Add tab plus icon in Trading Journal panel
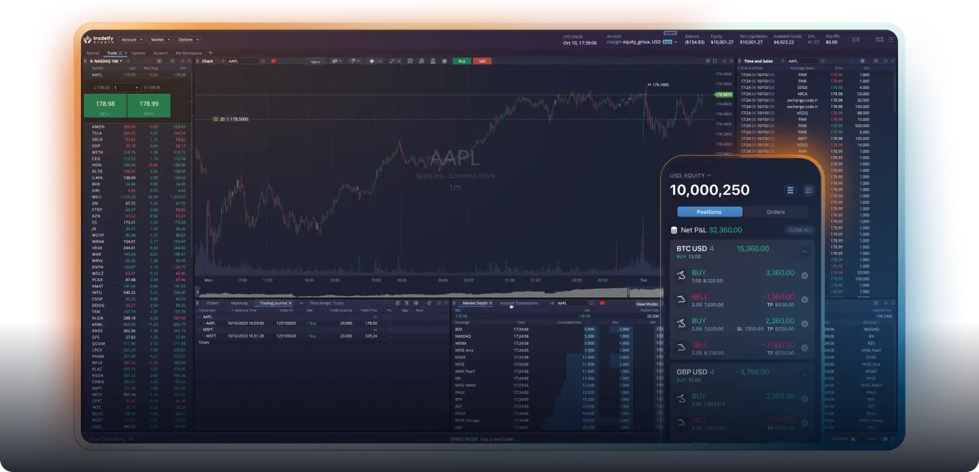The width and height of the screenshot is (979, 472). (301, 303)
